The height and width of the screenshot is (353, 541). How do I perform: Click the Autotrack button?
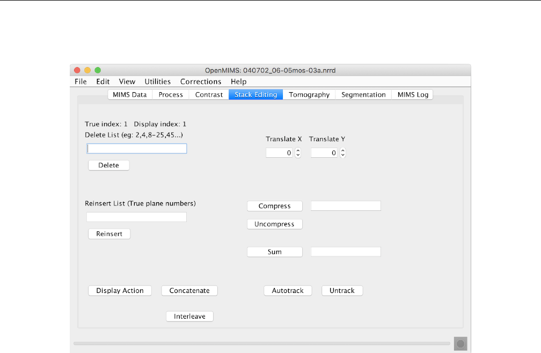point(288,291)
